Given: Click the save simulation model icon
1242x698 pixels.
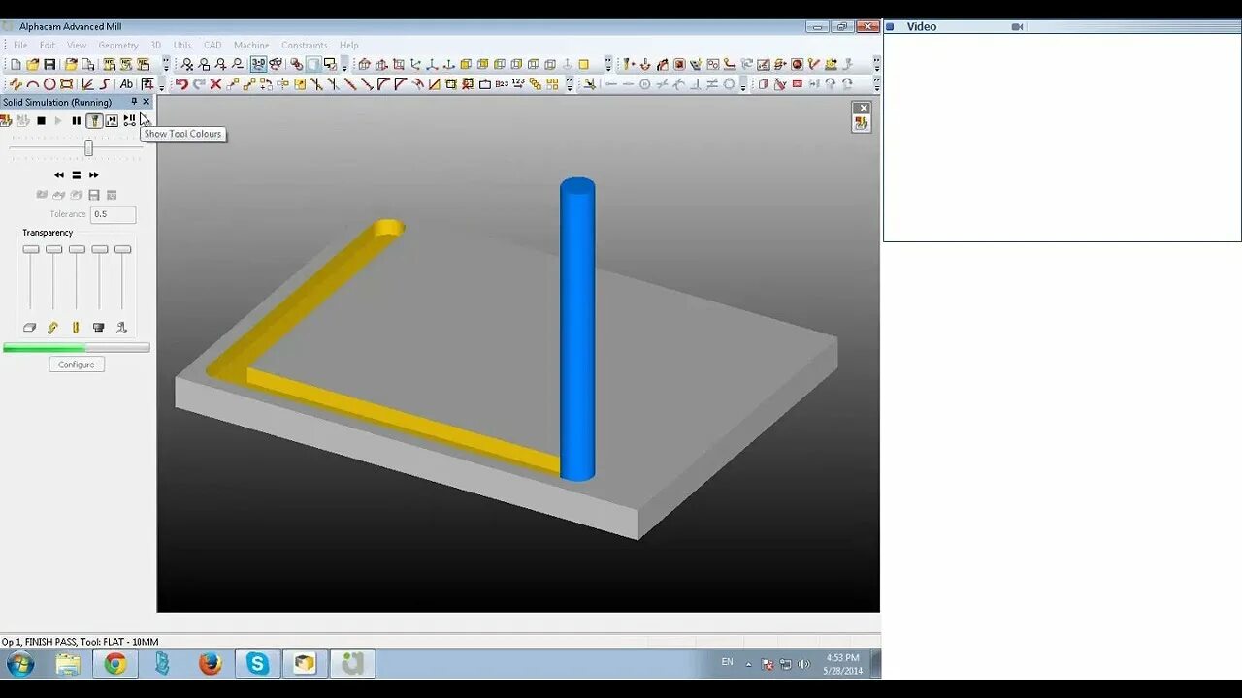Looking at the screenshot, I should click(94, 195).
